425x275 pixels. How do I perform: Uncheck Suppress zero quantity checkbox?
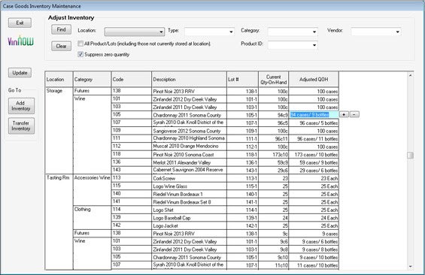(x=80, y=54)
